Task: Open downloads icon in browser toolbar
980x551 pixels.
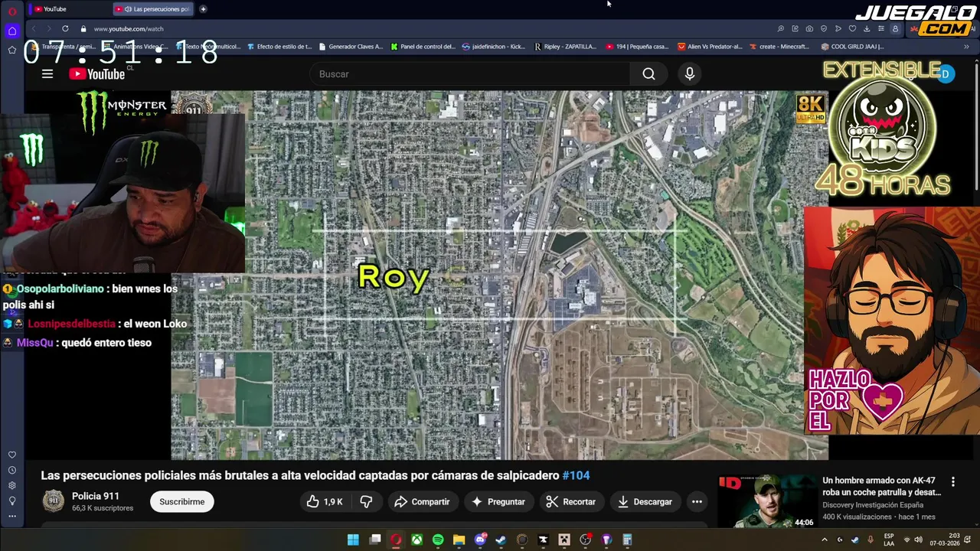Action: click(x=867, y=29)
